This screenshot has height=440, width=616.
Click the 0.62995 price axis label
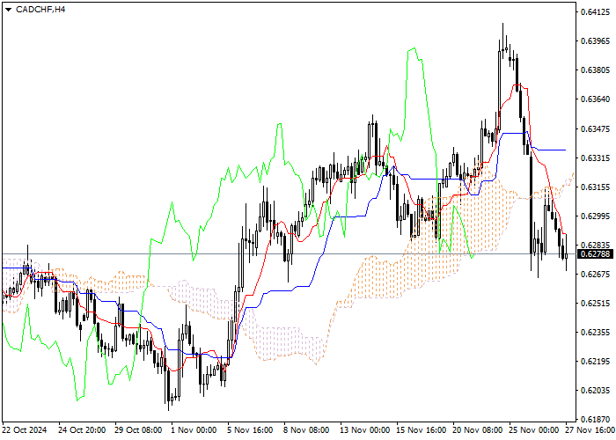pos(595,216)
